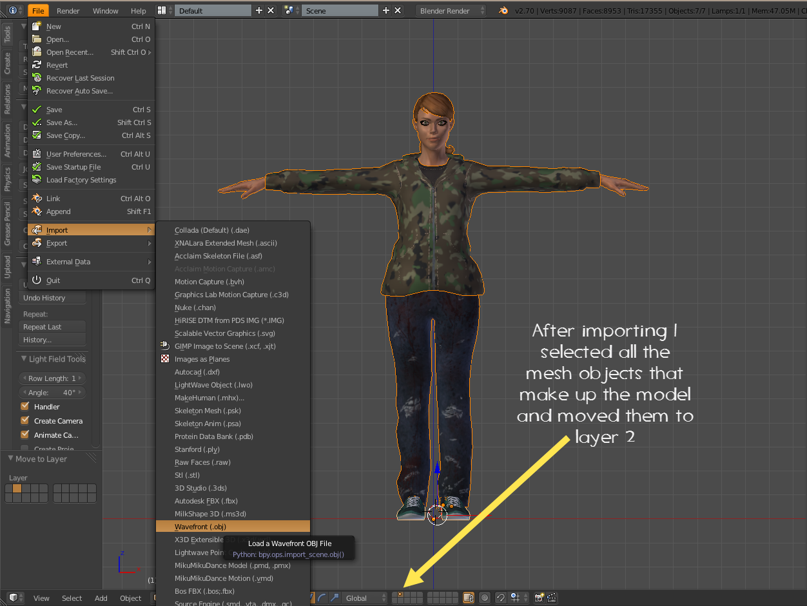Edit the Default layout name field
This screenshot has width=807, height=606.
click(213, 10)
